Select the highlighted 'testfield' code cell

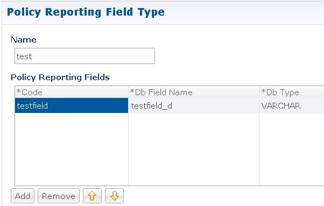[72, 105]
